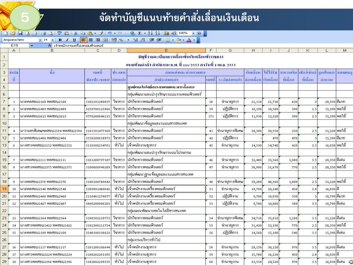Run the ABC spelling check
Image resolution: width=353 pixels, height=265 pixels.
(59, 33)
